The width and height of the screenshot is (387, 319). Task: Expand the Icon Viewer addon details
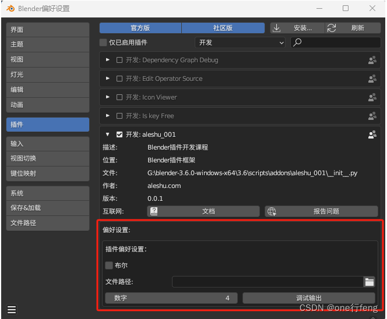point(108,97)
